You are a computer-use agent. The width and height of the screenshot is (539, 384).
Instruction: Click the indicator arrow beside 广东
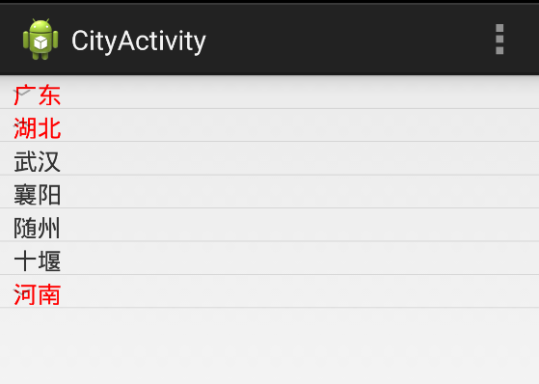(21, 93)
